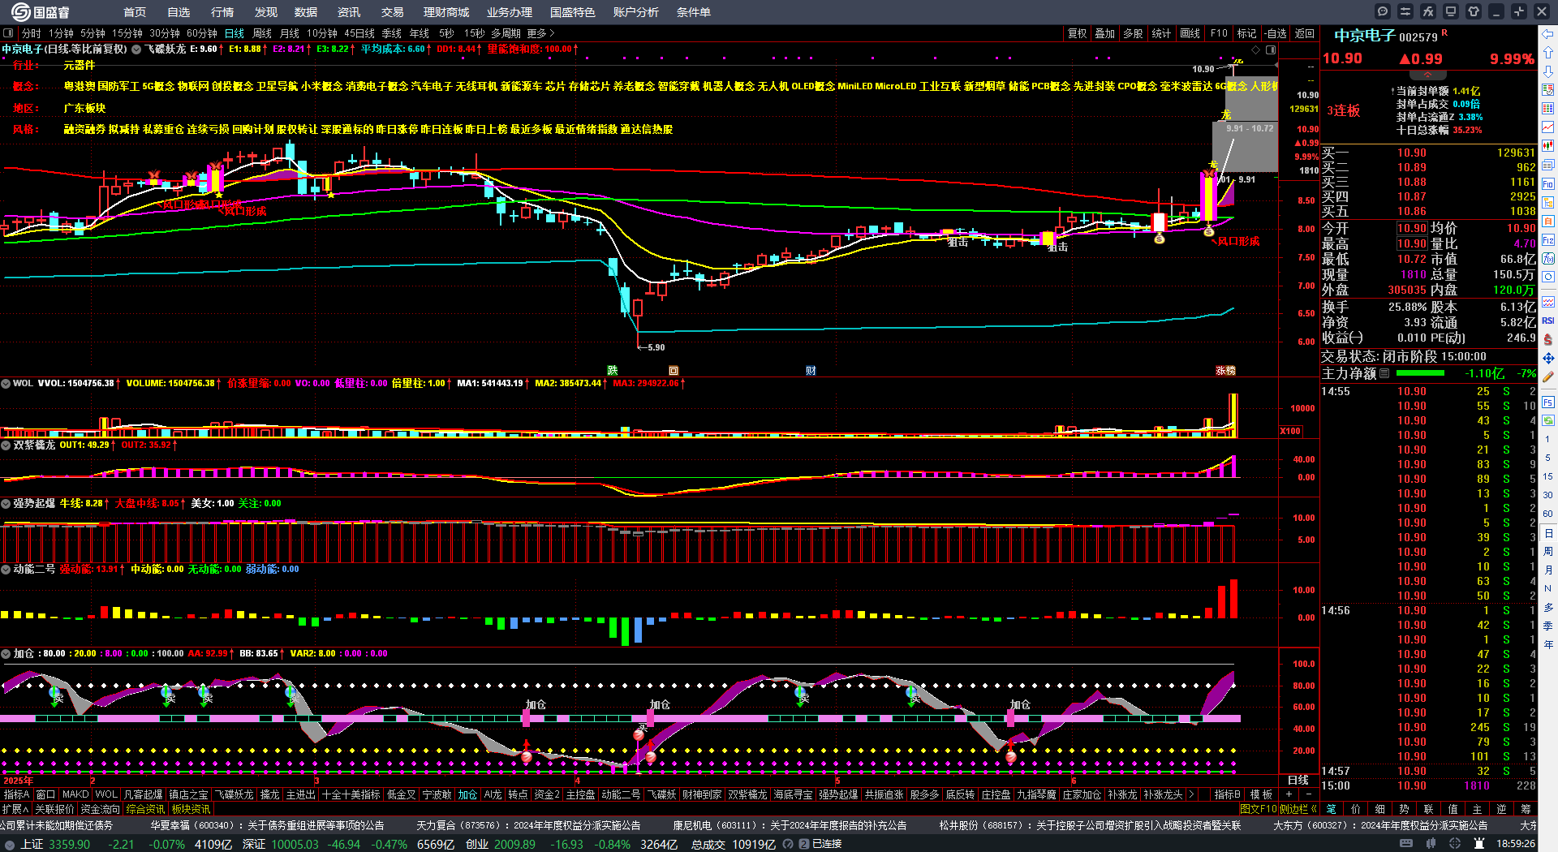This screenshot has height=852, width=1558.
Task: Click the 叠加 overlay button
Action: click(x=1105, y=33)
